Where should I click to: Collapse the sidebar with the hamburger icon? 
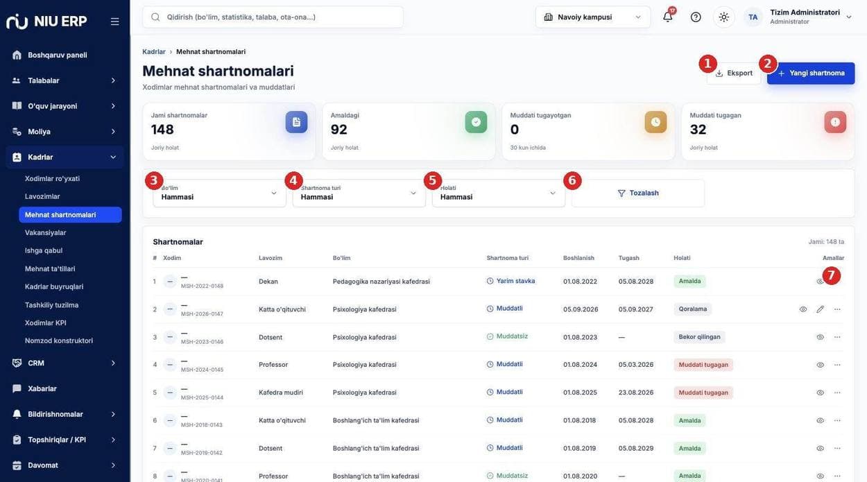[x=115, y=21]
